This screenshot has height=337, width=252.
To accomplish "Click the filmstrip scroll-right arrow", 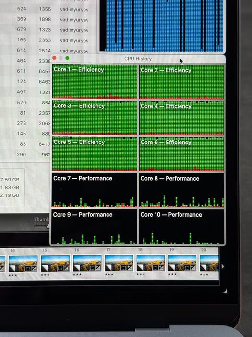I will [x=223, y=266].
